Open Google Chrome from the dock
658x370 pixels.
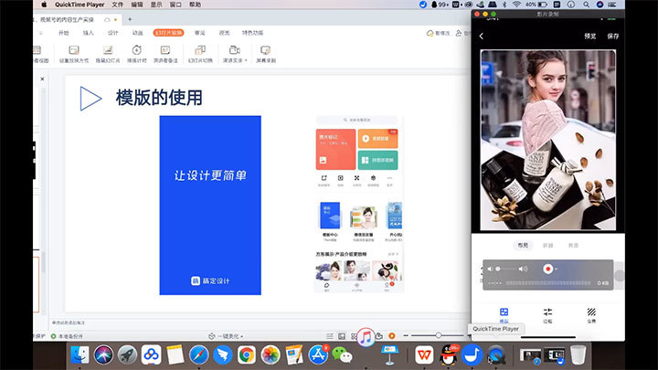pyautogui.click(x=246, y=354)
